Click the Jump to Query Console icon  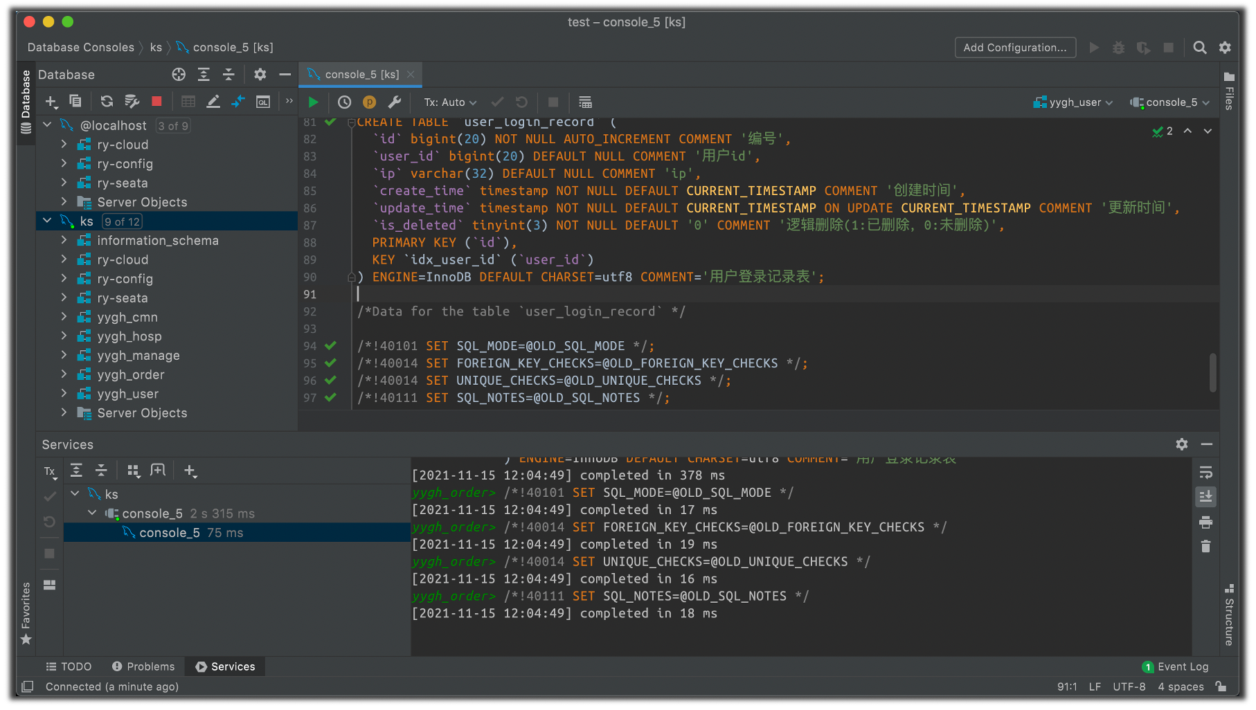coord(263,102)
